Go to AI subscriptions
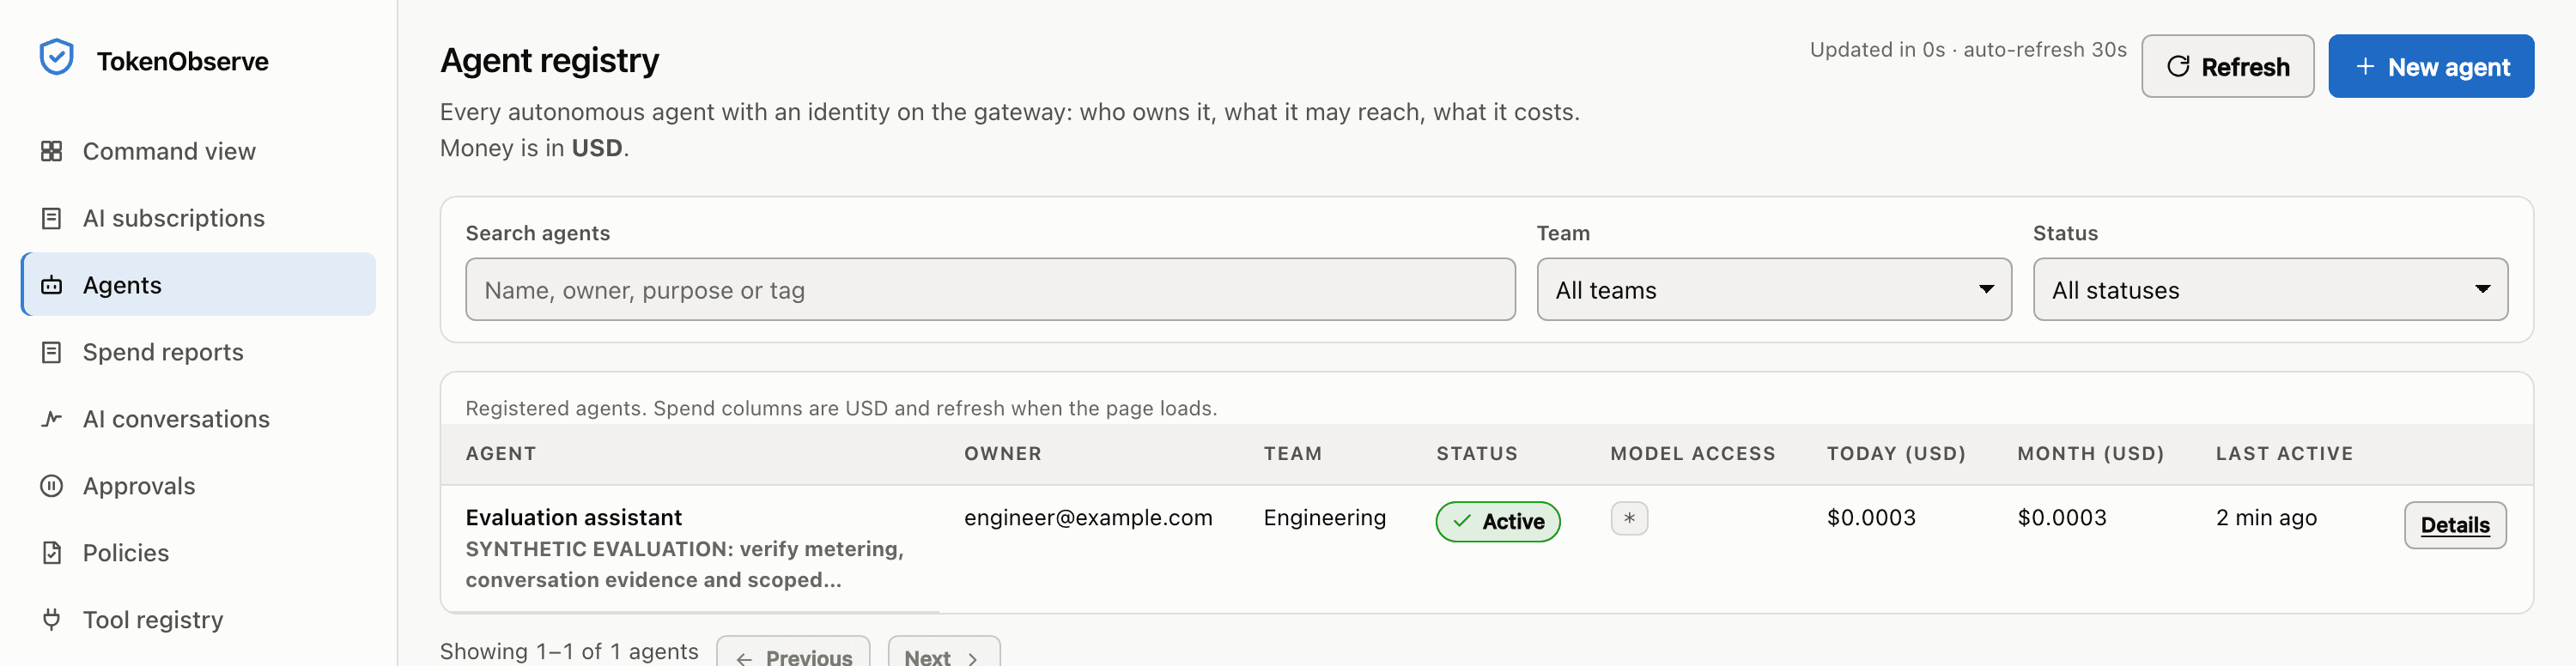 click(199, 218)
